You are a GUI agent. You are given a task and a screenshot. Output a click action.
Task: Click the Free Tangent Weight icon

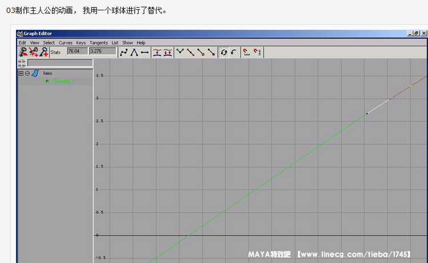pos(201,52)
